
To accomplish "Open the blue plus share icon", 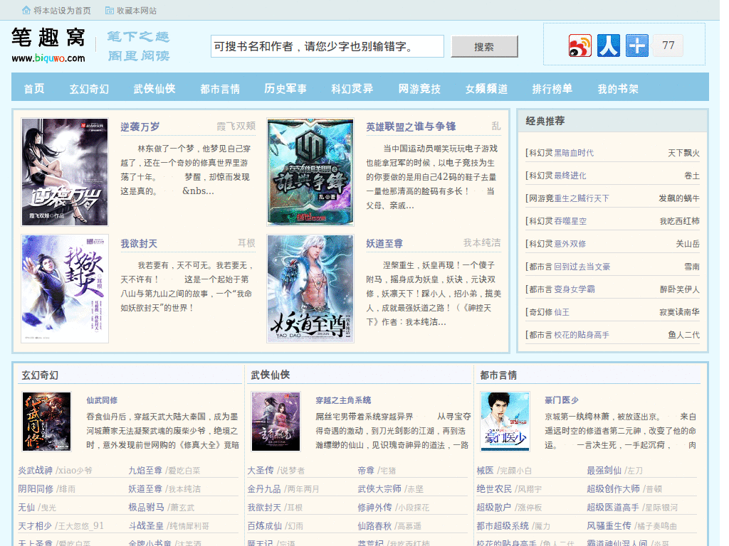I will pos(637,45).
